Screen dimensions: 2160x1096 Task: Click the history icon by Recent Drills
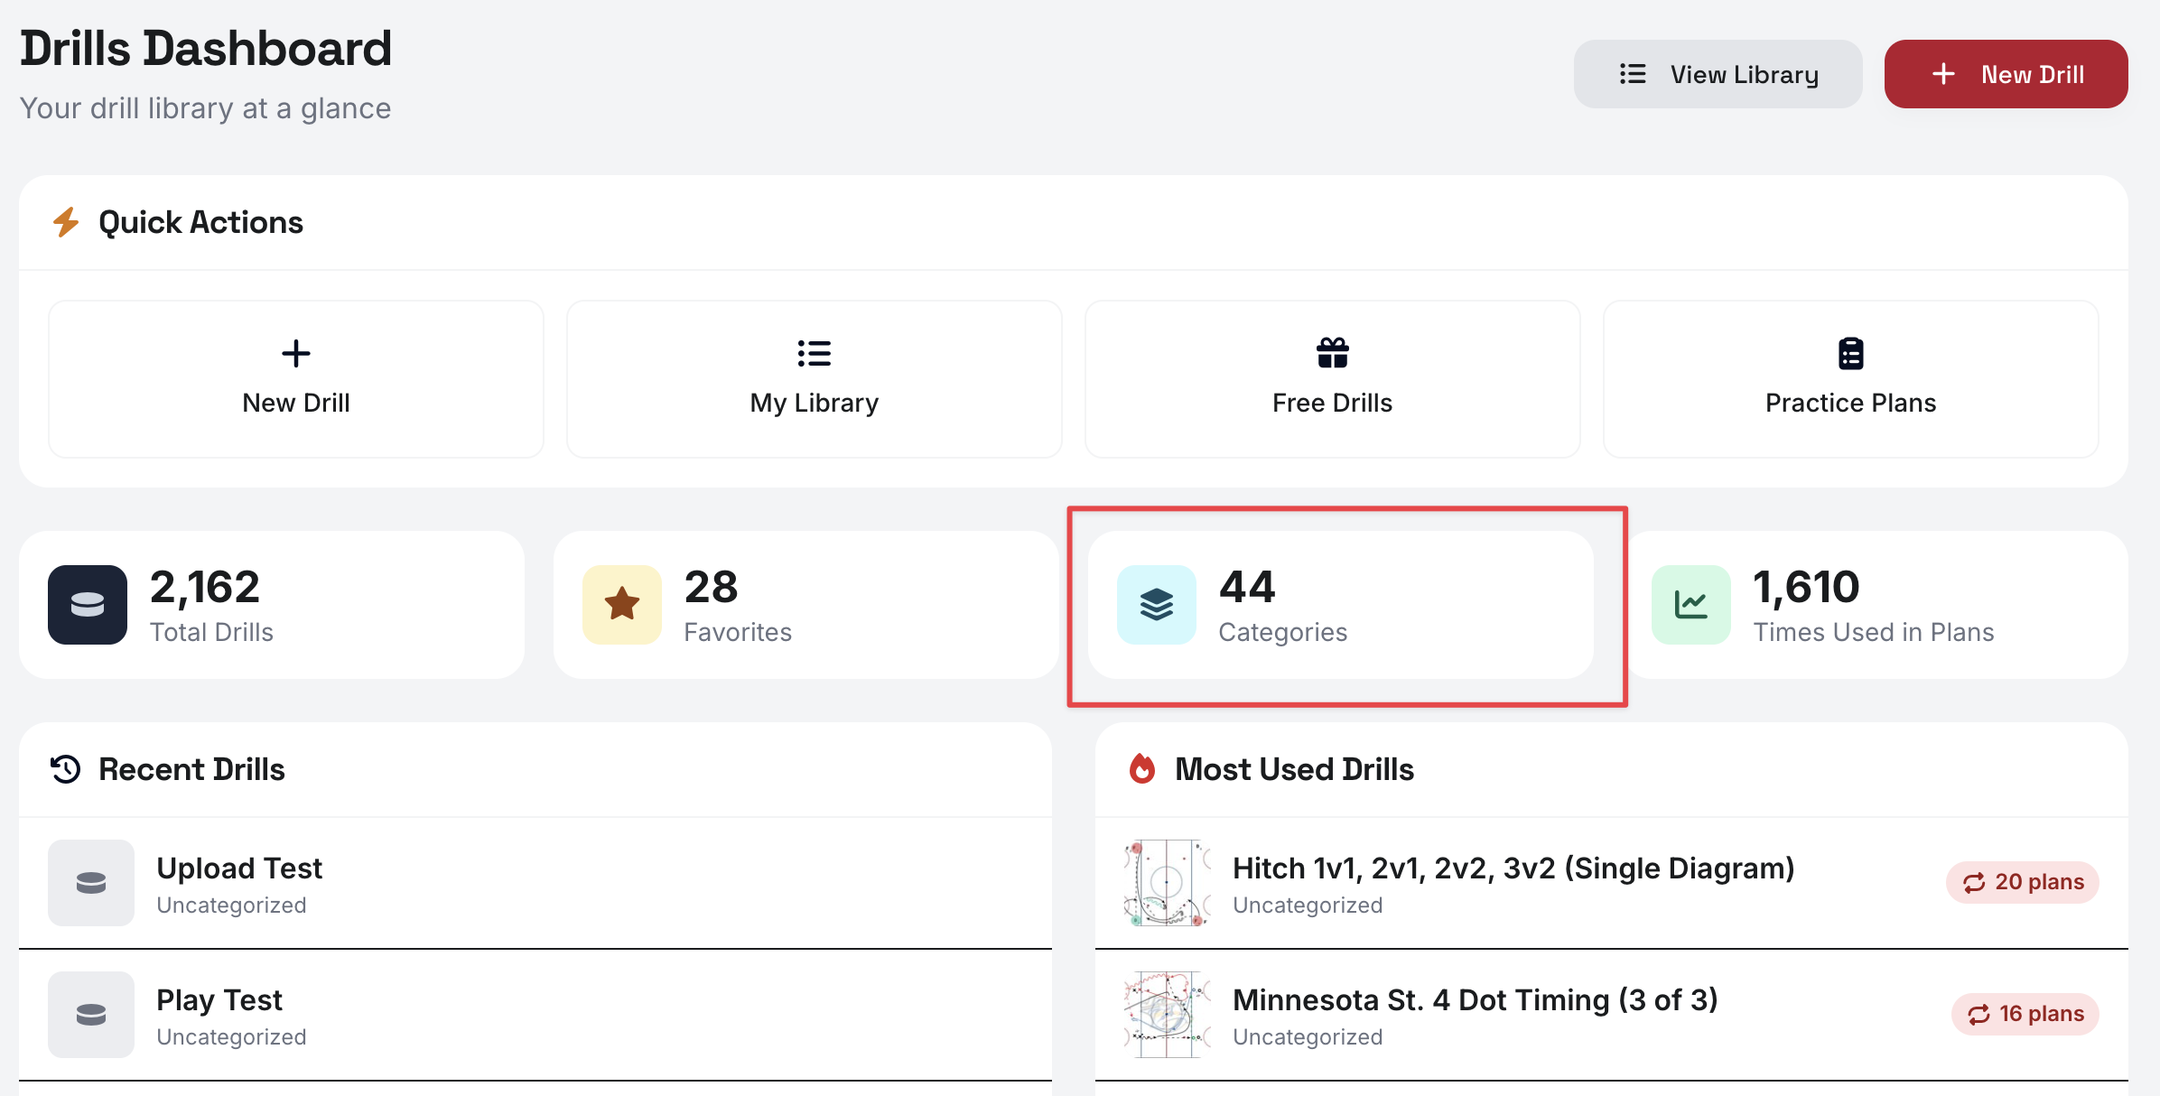pyautogui.click(x=66, y=769)
